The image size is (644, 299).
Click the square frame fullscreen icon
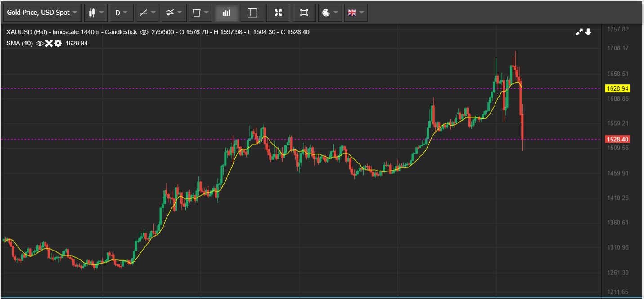pos(304,13)
